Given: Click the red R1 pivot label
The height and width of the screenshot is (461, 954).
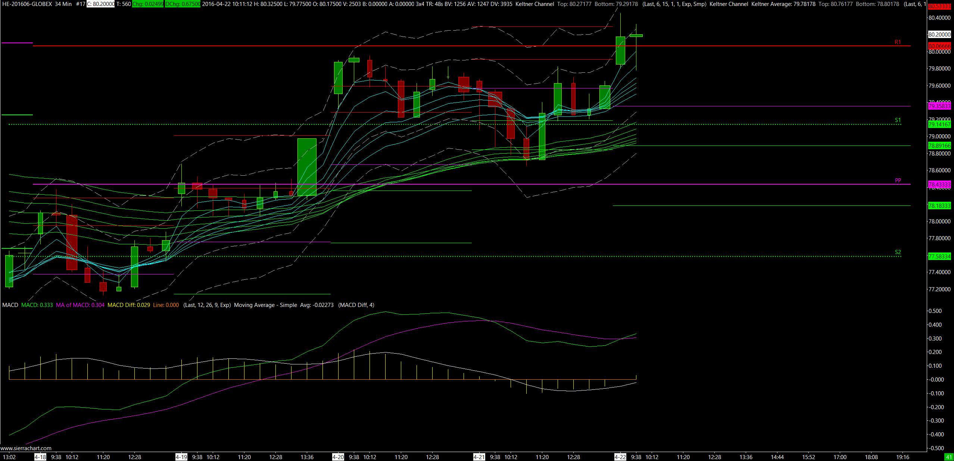Looking at the screenshot, I should pyautogui.click(x=898, y=42).
